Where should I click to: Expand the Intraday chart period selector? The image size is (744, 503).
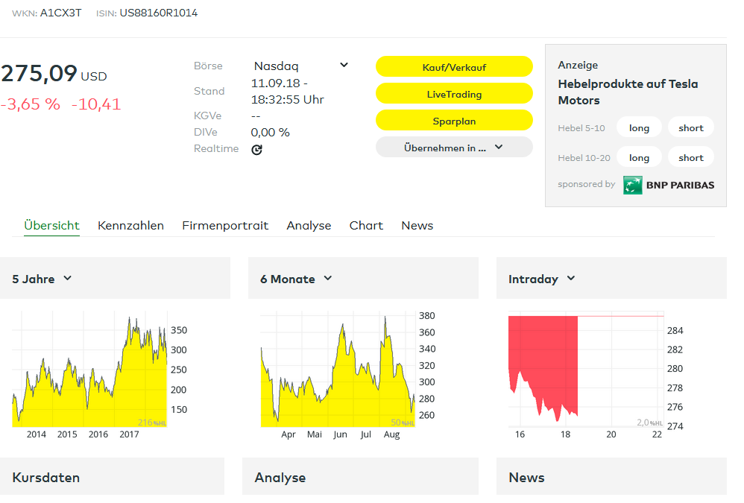click(542, 279)
